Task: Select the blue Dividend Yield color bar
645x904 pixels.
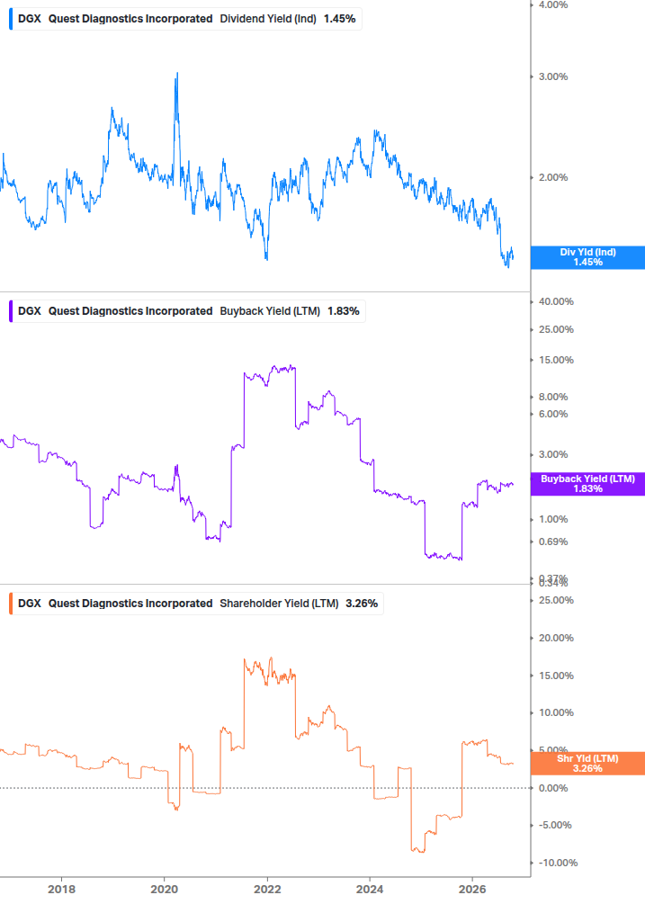Action: pos(11,19)
